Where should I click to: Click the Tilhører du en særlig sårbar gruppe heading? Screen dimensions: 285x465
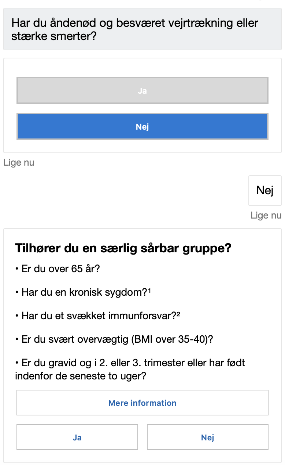[123, 248]
